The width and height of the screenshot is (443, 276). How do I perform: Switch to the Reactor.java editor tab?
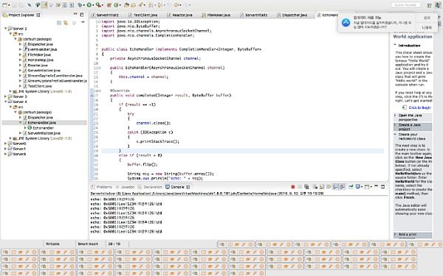click(180, 15)
